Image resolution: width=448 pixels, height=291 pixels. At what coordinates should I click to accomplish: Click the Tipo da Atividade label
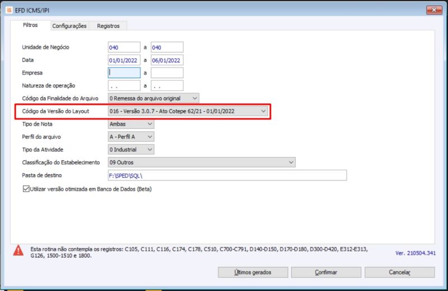coord(43,150)
